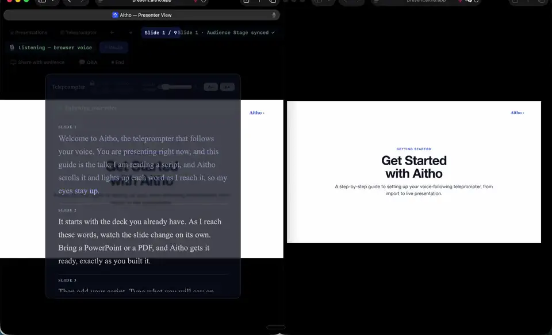Click the GETTING STARTED label on audience slide
Screen dimensions: 552x335
[x=413, y=149]
